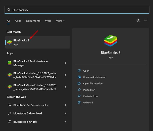Open the three-dots options menu
This screenshot has height=131, width=153.
146,21
